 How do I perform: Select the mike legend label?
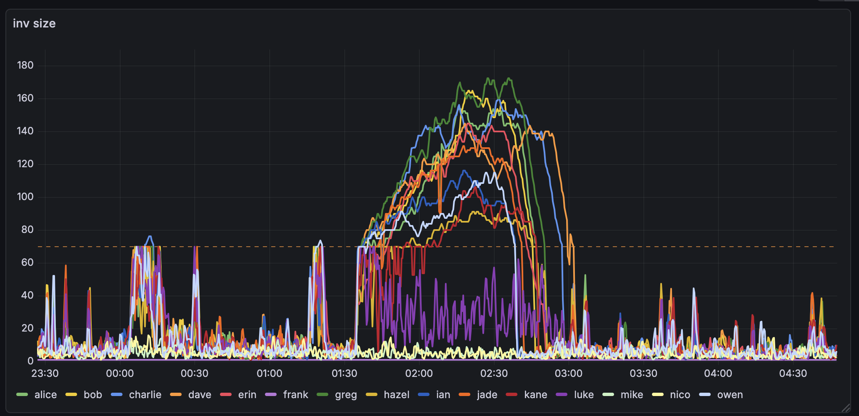click(632, 395)
